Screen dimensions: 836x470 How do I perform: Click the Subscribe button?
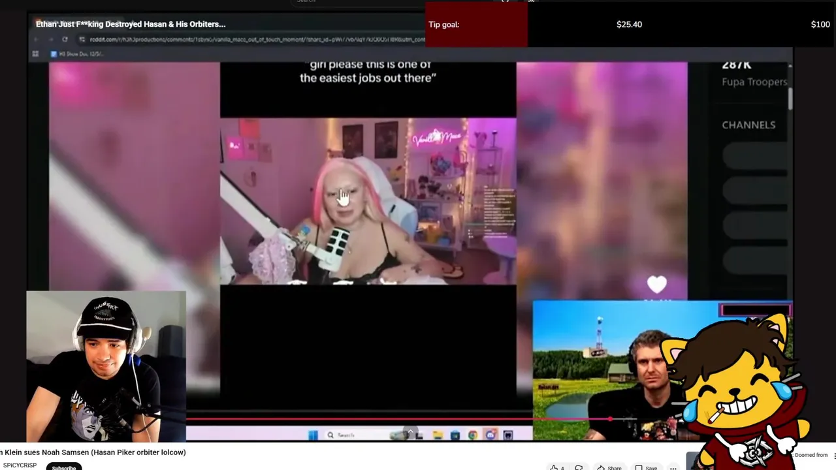(64, 467)
